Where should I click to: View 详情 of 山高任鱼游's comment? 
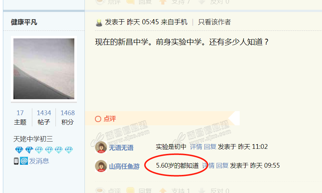click(x=208, y=165)
